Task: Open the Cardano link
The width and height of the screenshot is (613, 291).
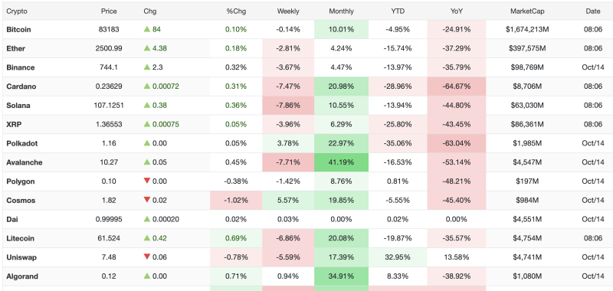Action: pyautogui.click(x=21, y=87)
